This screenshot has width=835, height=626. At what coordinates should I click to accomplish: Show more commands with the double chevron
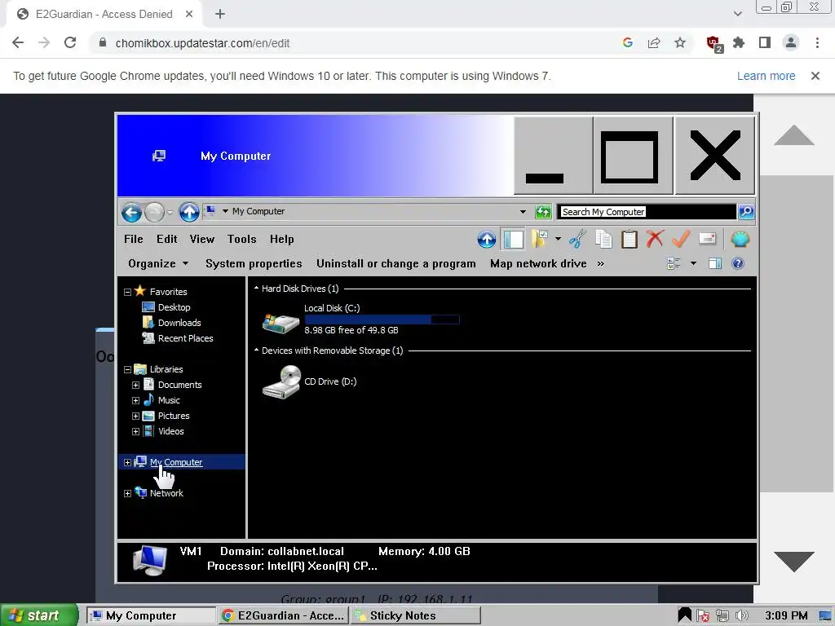[x=601, y=263]
